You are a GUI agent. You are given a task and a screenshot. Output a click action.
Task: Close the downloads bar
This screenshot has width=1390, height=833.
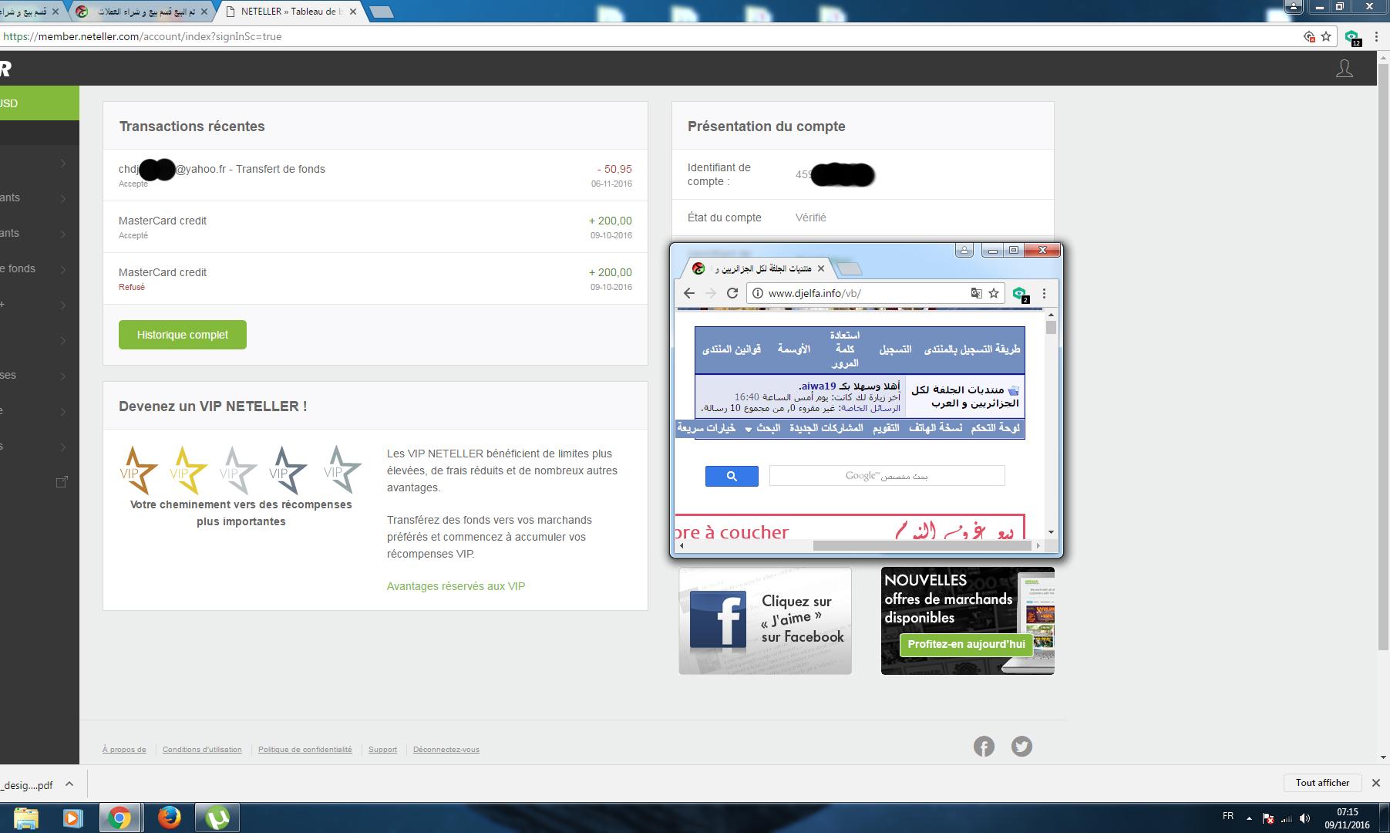coord(1376,783)
